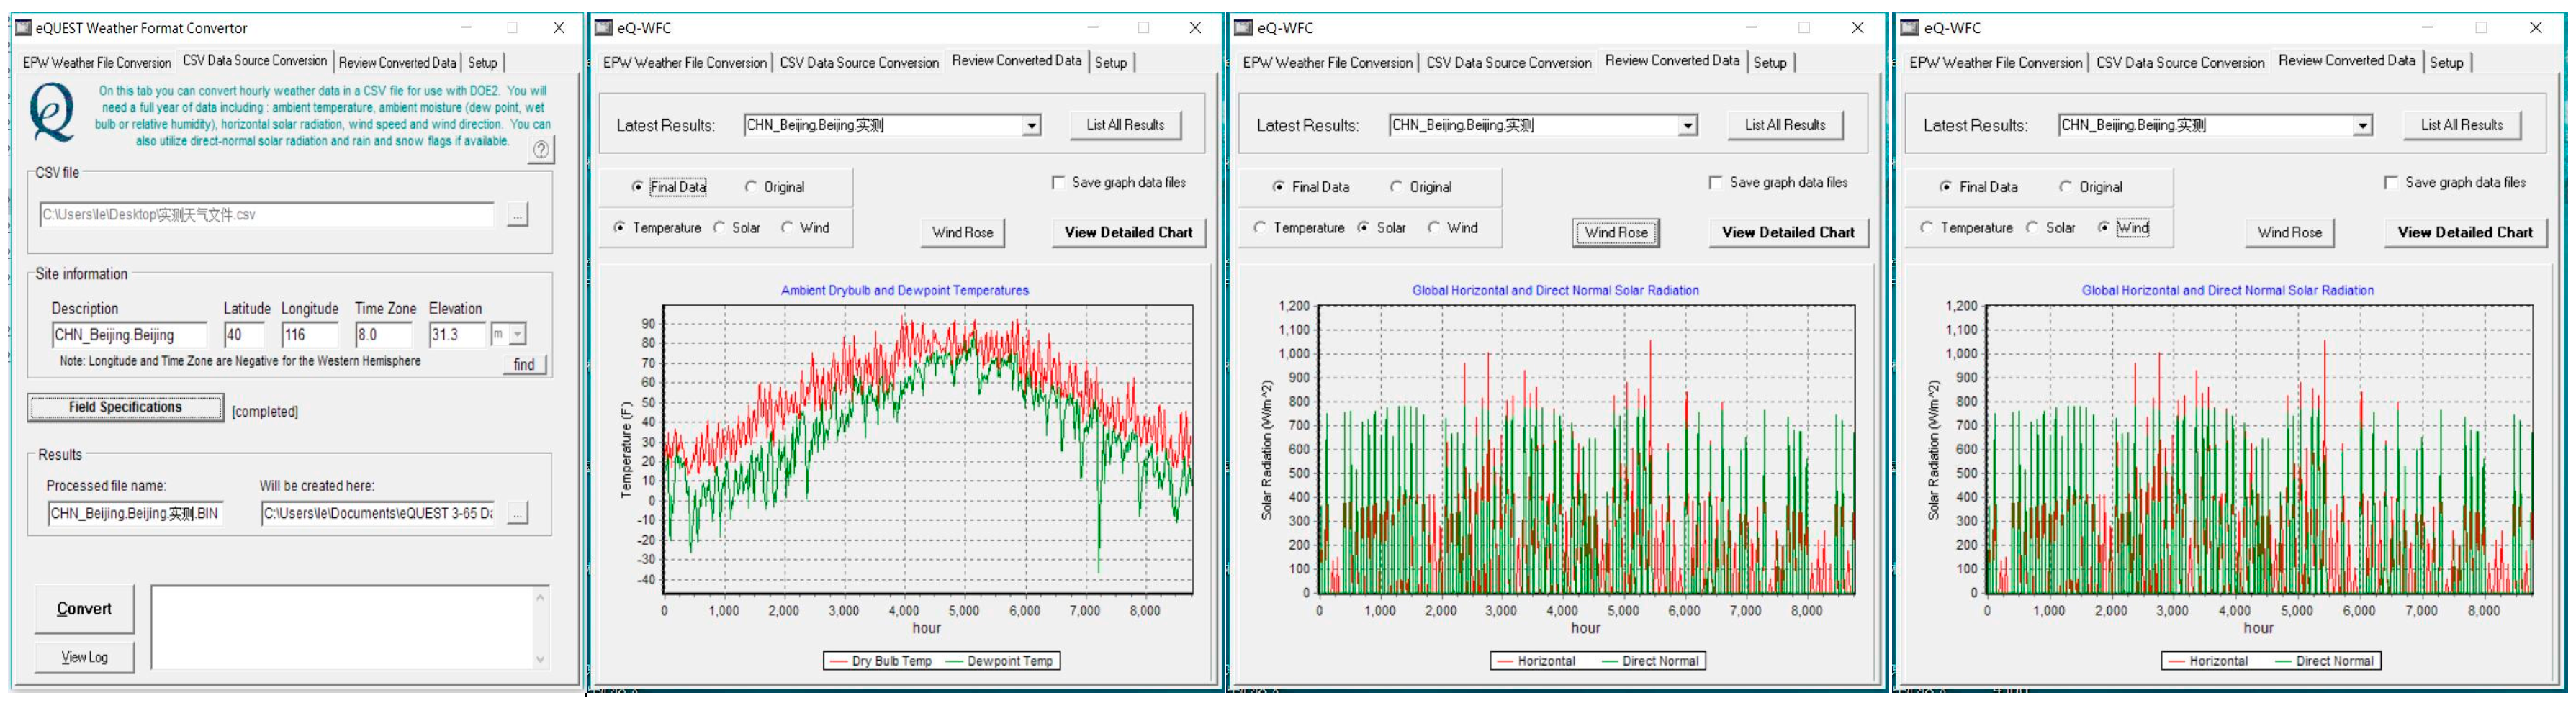Image resolution: width=2576 pixels, height=703 pixels.
Task: Click the browse button beside the output folder path
Action: click(x=517, y=514)
